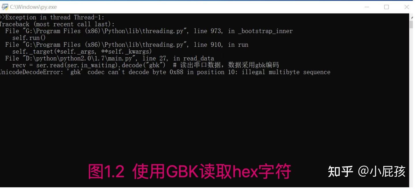Click the 图1.2 pink caption text
This screenshot has height=189, width=417.
coord(189,171)
